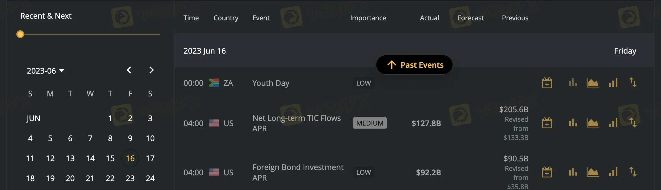Screen dimensions: 661x190
Task: Click the US flag beside Foreign Bond Investment
Action: (x=214, y=172)
